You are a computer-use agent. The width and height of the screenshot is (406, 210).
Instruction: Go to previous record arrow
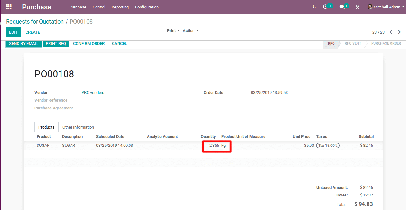coord(391,32)
